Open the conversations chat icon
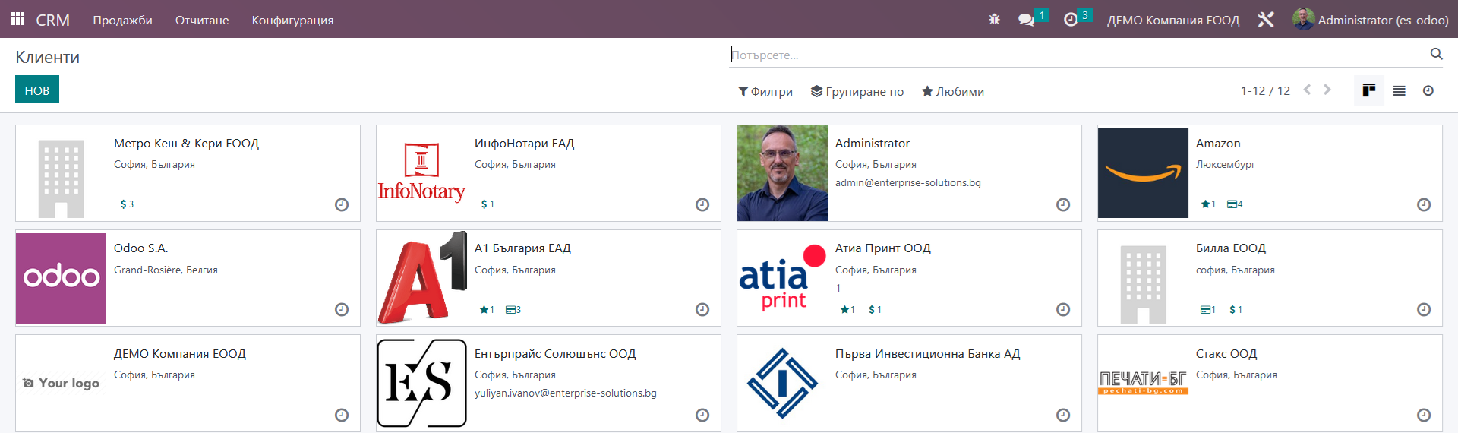The image size is (1458, 433). coord(1027,20)
